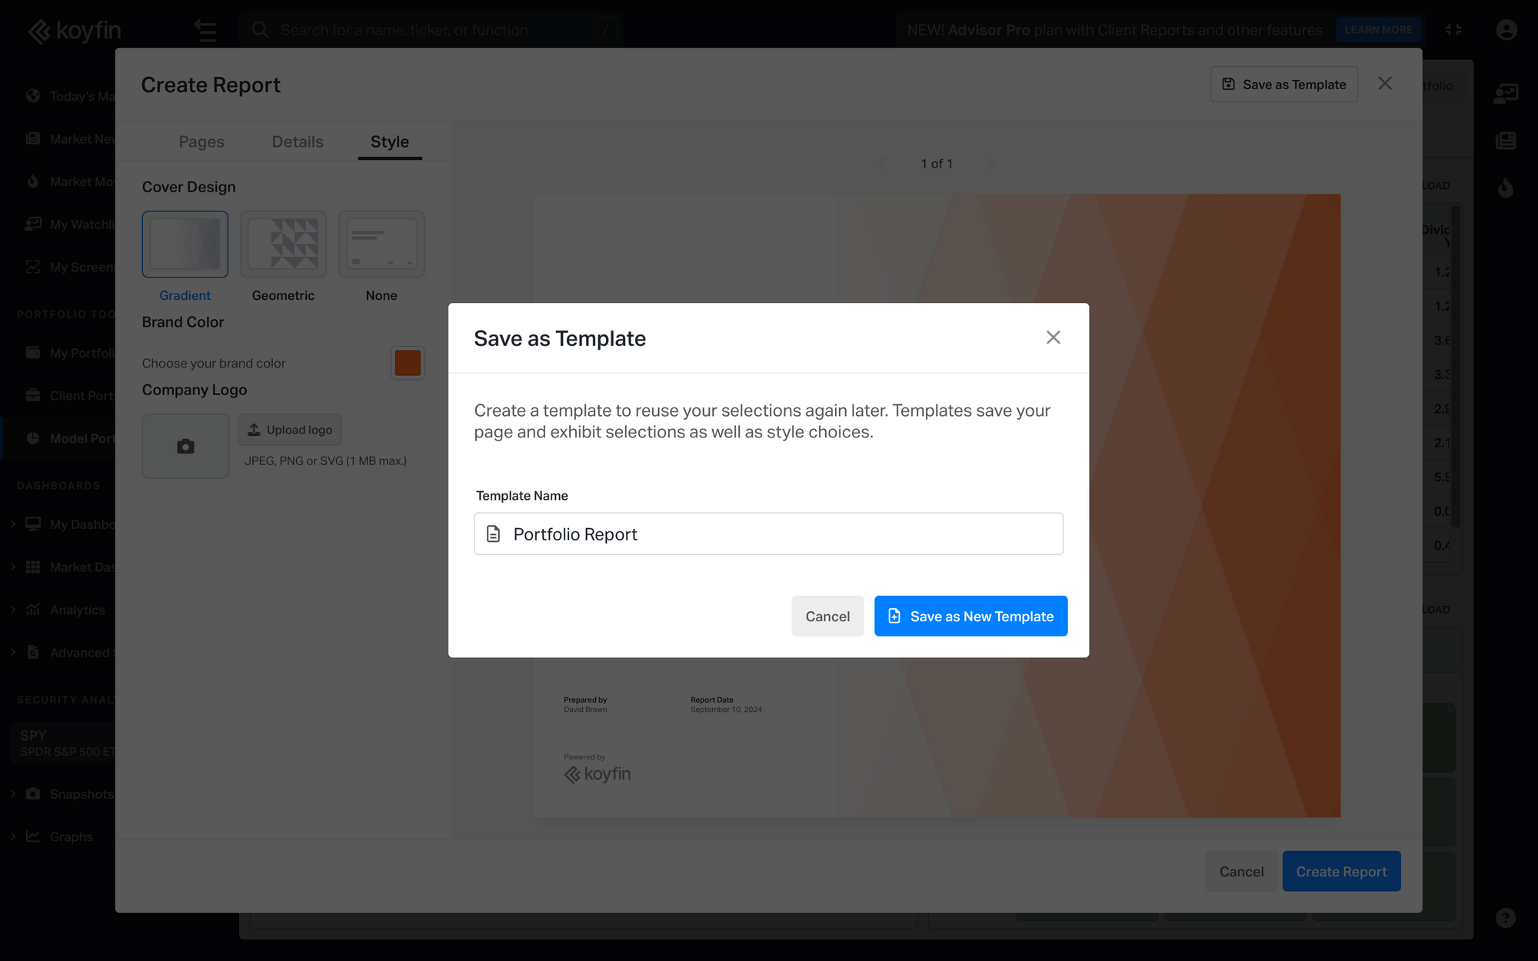Click the Cancel button in dialog

[x=827, y=616]
